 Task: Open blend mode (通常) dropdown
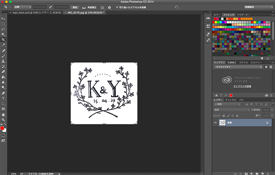(232, 110)
